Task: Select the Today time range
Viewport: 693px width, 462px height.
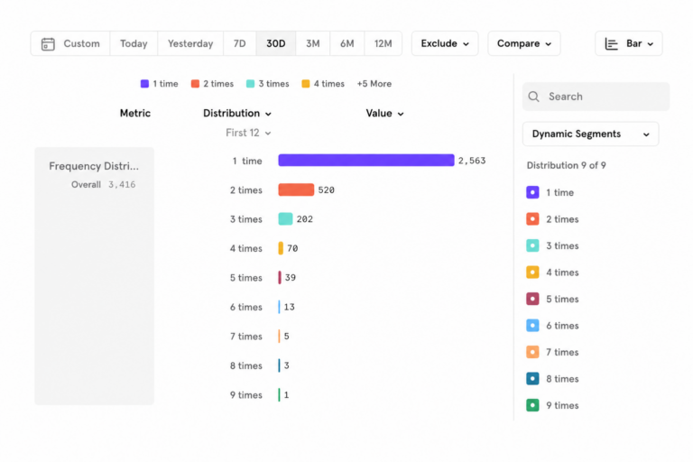Action: (x=134, y=43)
